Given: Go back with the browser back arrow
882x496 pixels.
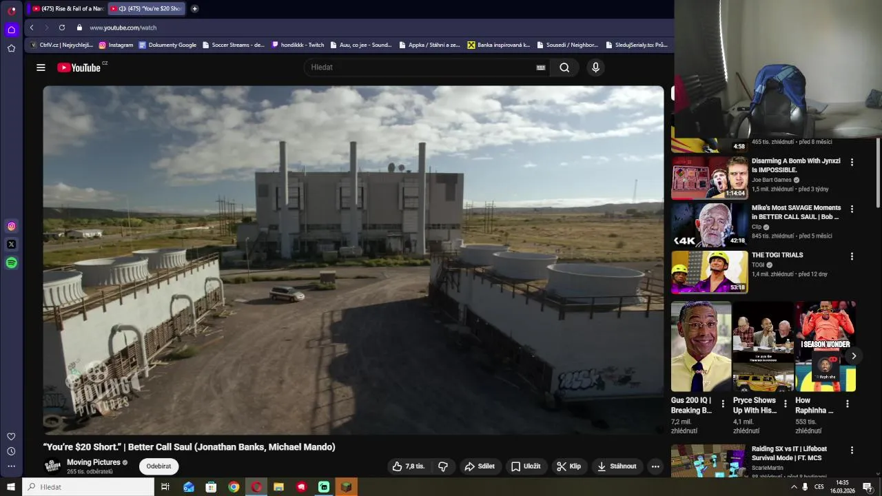Looking at the screenshot, I should click(x=32, y=28).
